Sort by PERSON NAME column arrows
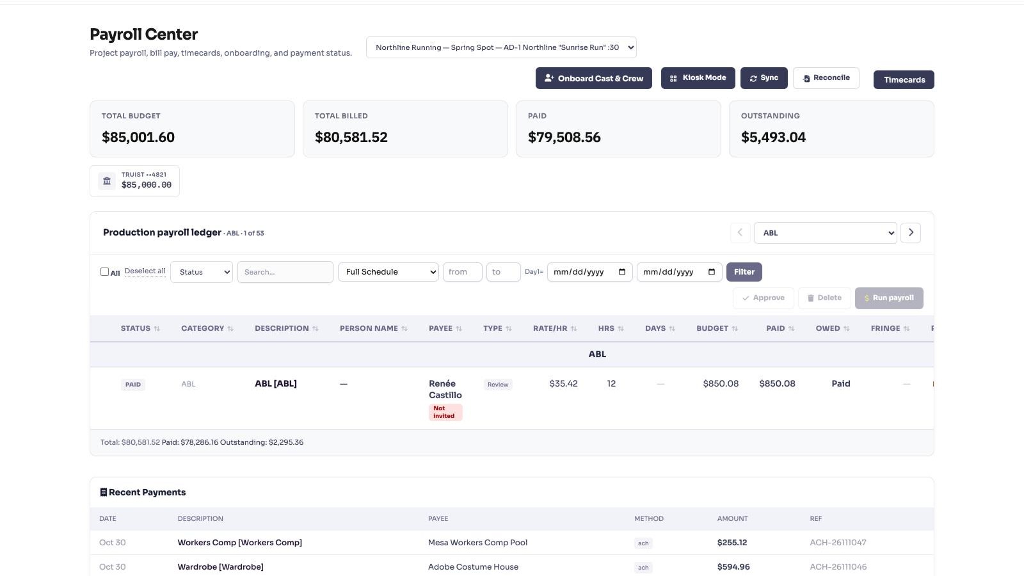This screenshot has height=576, width=1024. pyautogui.click(x=404, y=329)
